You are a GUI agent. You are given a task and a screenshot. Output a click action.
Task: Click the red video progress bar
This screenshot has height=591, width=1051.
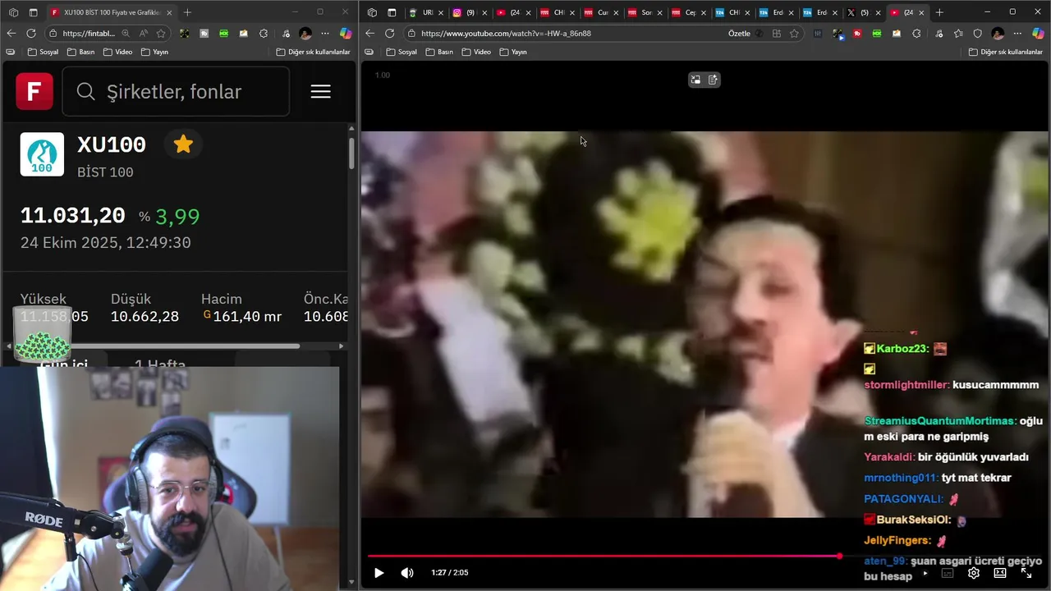point(603,556)
